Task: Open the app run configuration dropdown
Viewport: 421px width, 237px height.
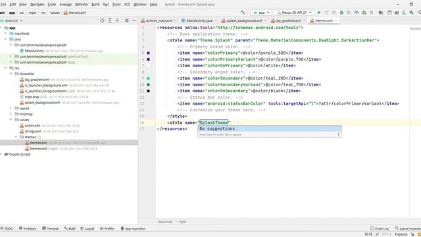Action: point(261,13)
